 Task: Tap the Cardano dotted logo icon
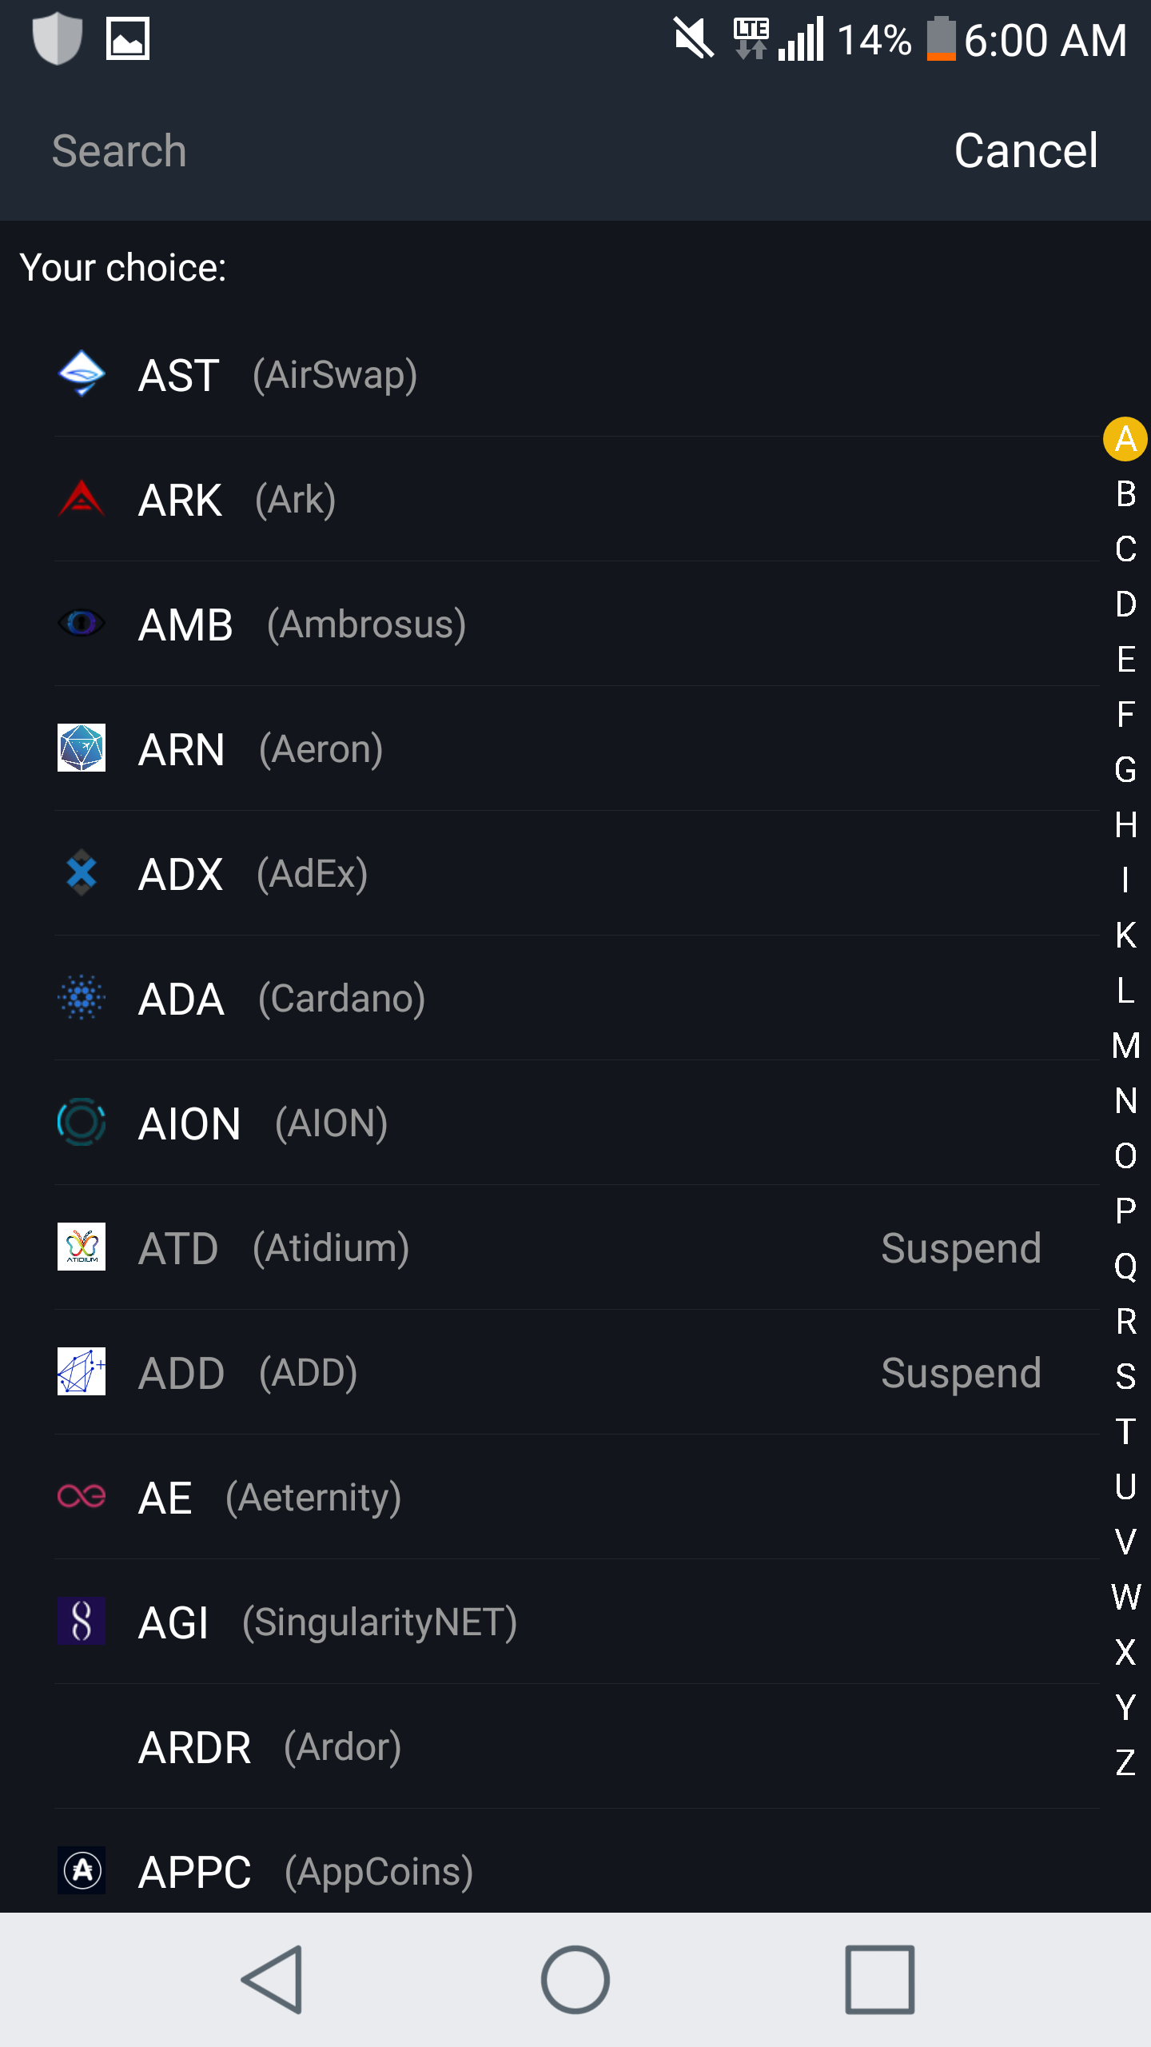[x=82, y=998]
